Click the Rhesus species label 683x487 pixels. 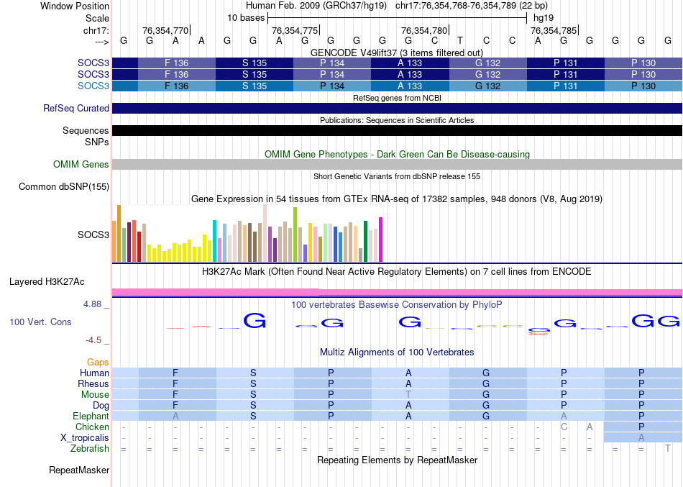pyautogui.click(x=93, y=383)
